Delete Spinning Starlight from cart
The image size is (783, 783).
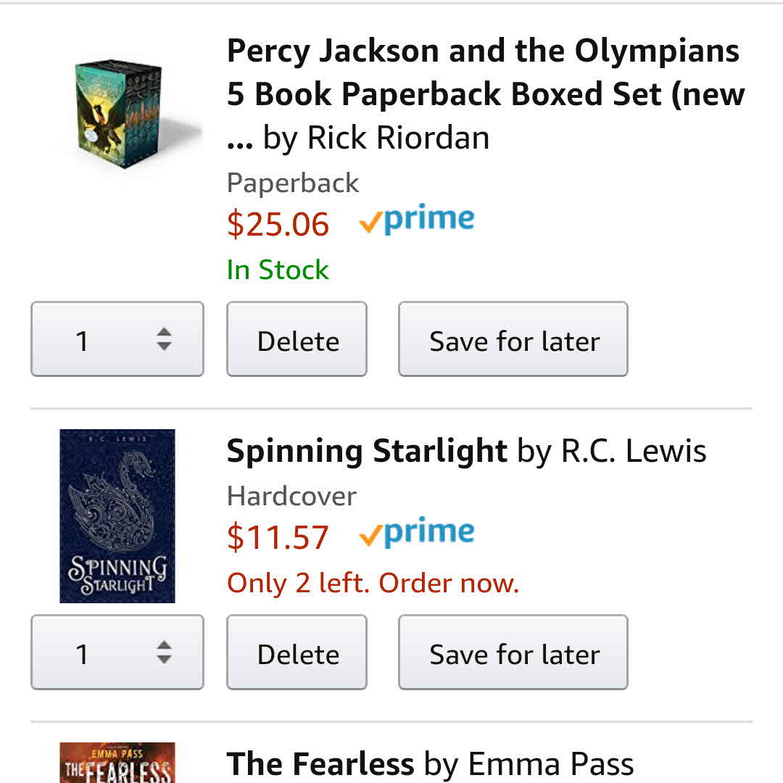tap(297, 653)
